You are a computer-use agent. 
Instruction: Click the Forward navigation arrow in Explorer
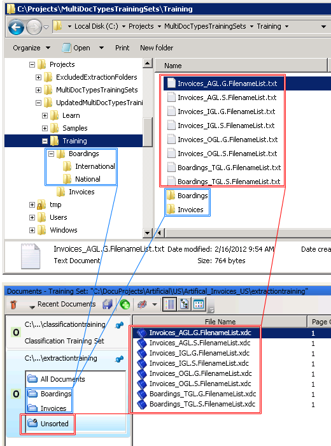(34, 27)
